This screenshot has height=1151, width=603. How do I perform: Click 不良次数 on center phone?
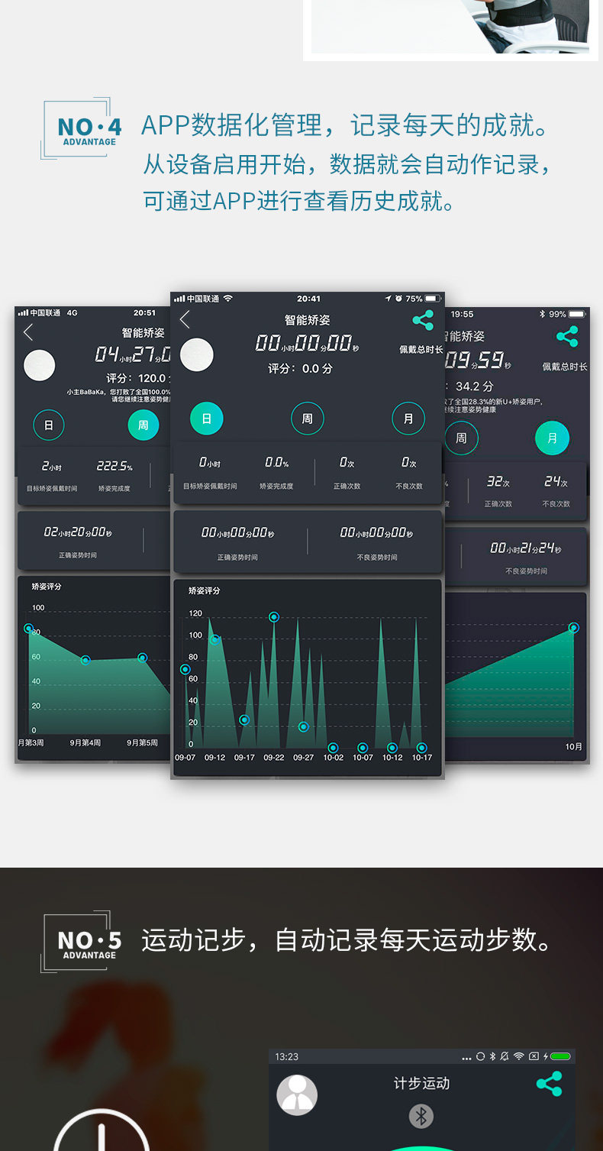coord(408,487)
